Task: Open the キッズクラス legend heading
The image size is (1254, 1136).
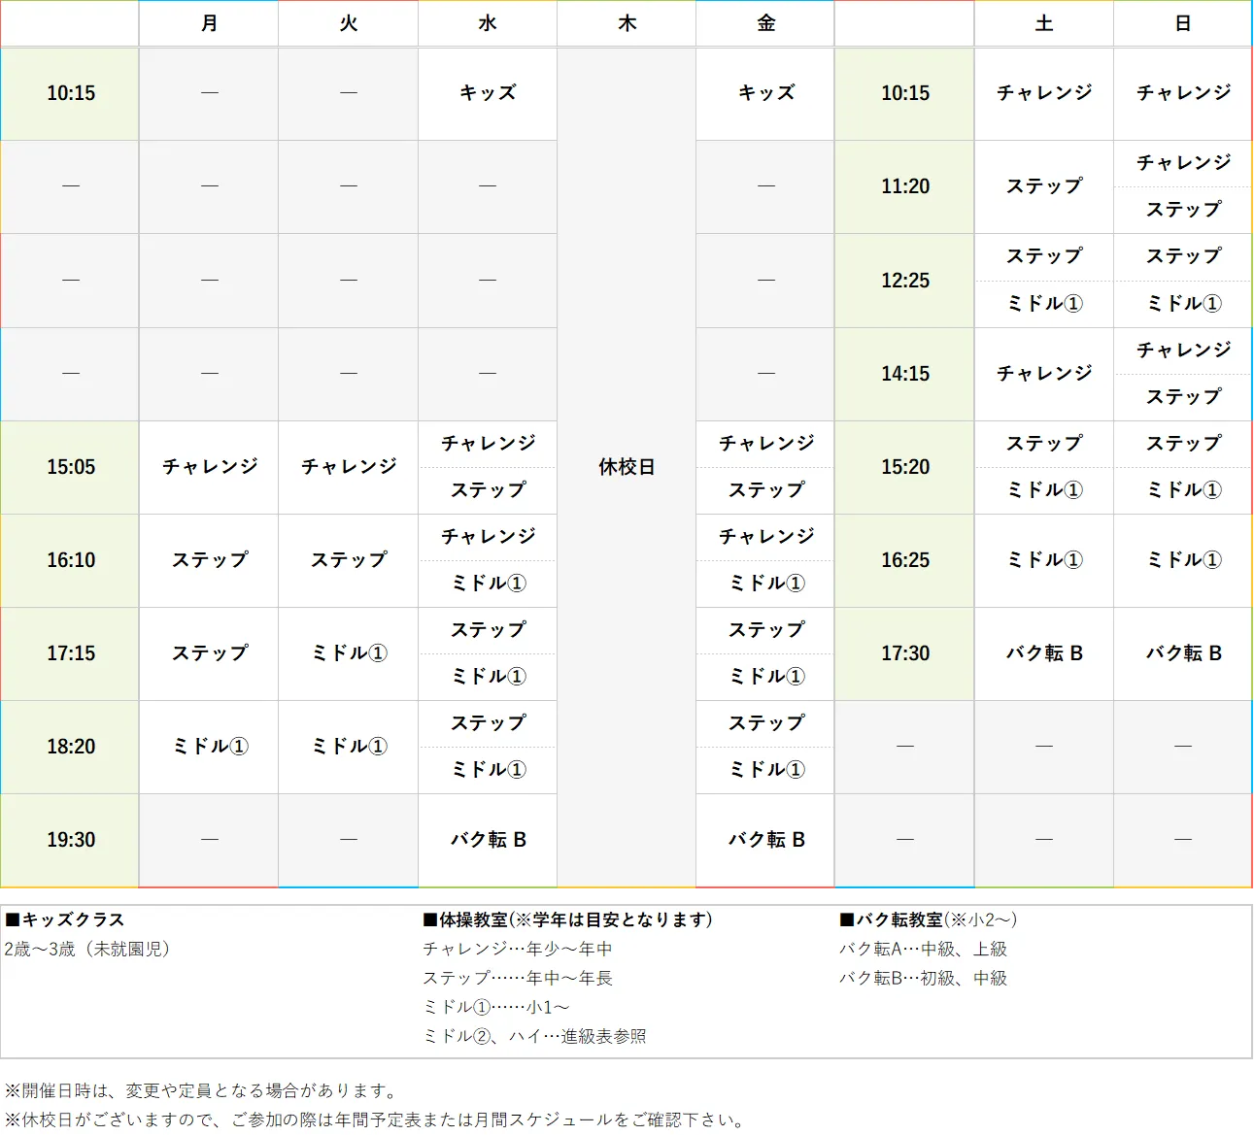Action: point(68,919)
